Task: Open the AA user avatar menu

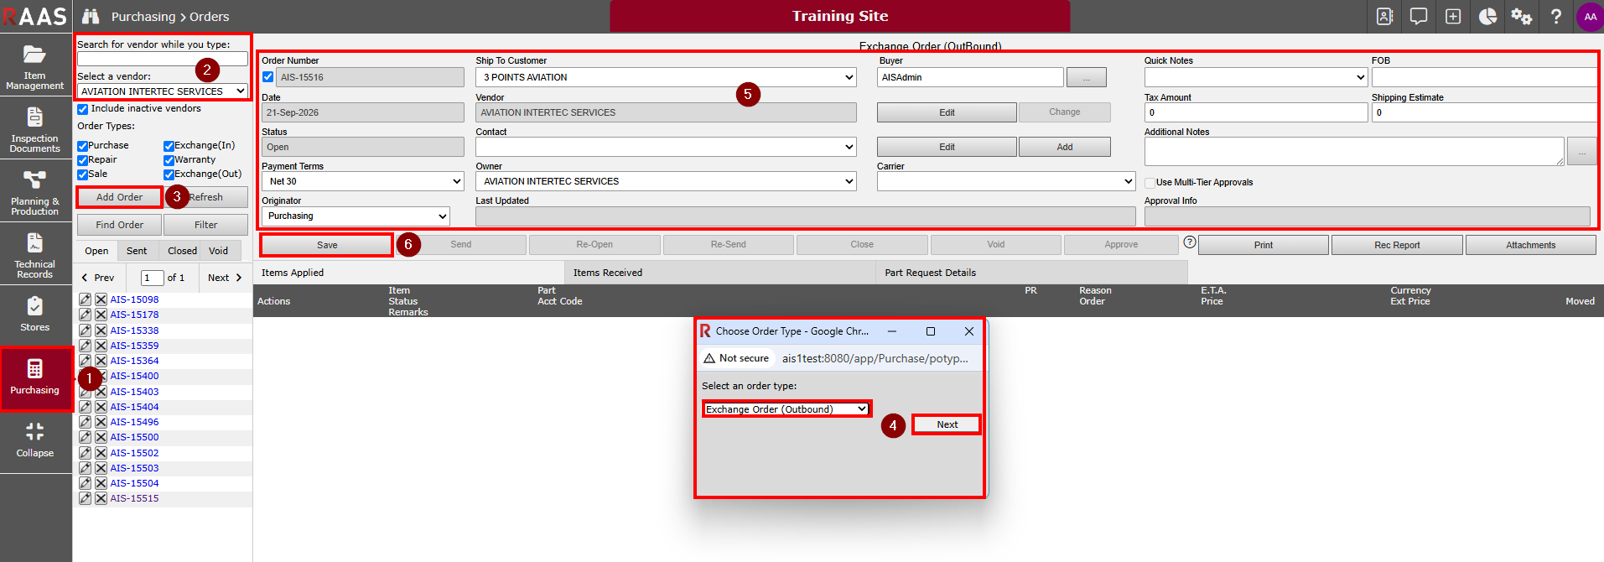Action: [x=1590, y=17]
